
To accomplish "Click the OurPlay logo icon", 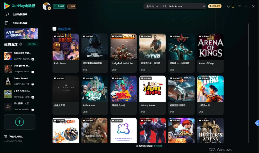I will [x=7, y=6].
